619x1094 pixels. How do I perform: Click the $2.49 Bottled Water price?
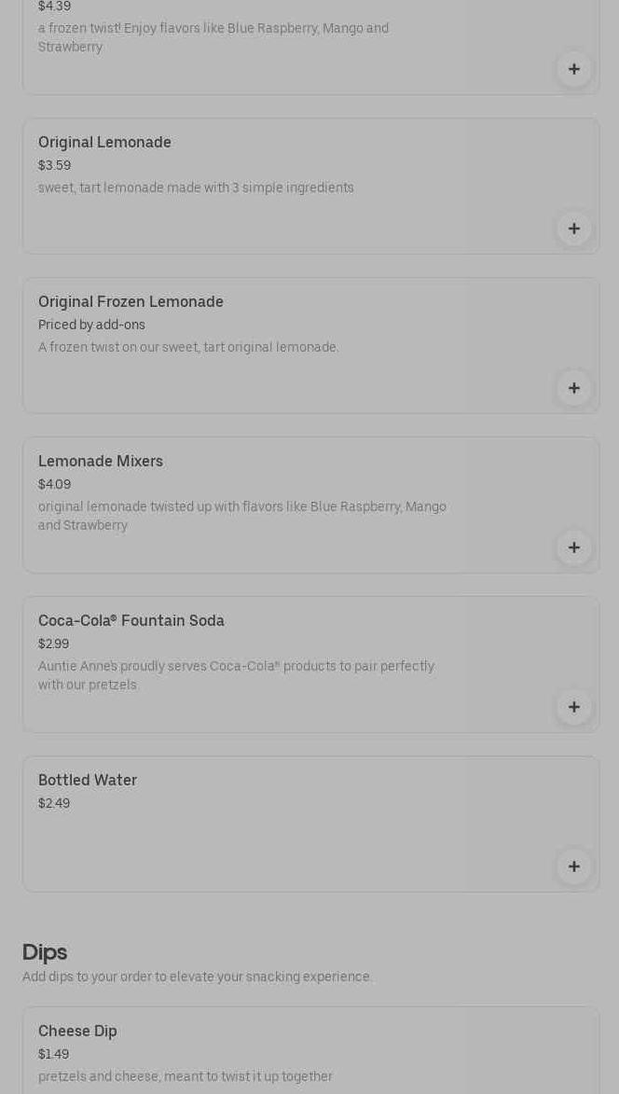pos(54,804)
